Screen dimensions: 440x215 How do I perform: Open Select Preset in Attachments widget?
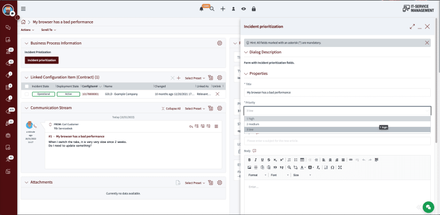195,183
